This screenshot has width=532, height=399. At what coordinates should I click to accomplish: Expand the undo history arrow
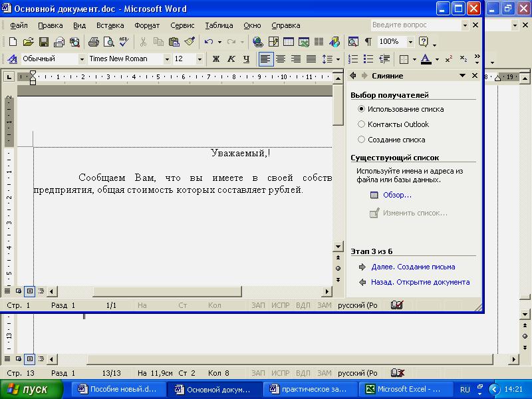pyautogui.click(x=219, y=43)
